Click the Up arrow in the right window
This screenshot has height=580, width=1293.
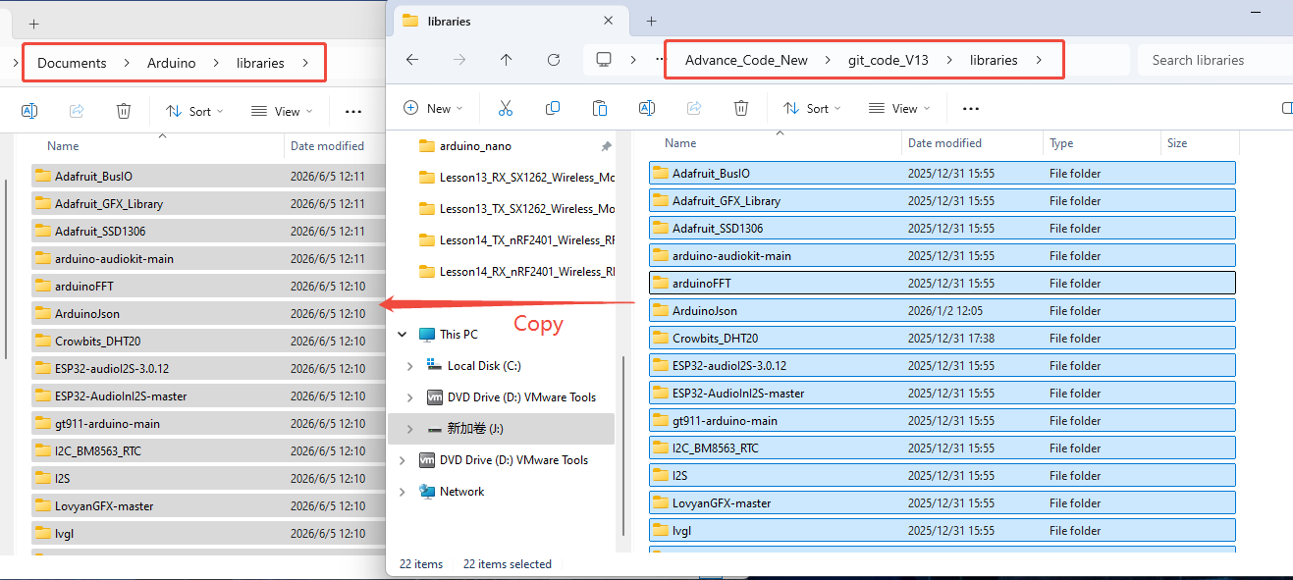[x=506, y=60]
